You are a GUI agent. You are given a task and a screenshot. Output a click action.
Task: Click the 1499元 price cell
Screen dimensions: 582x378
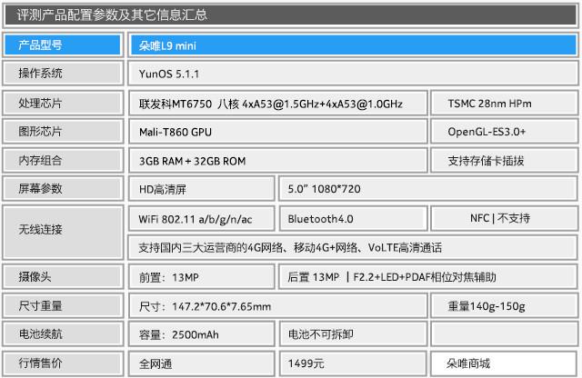(353, 363)
